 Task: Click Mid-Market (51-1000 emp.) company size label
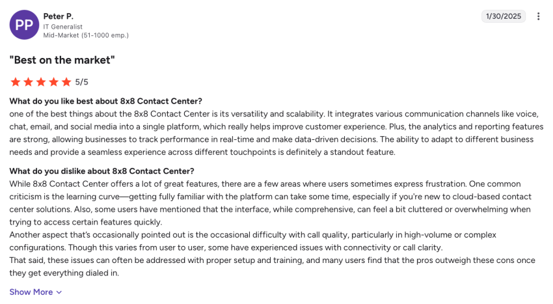(86, 35)
